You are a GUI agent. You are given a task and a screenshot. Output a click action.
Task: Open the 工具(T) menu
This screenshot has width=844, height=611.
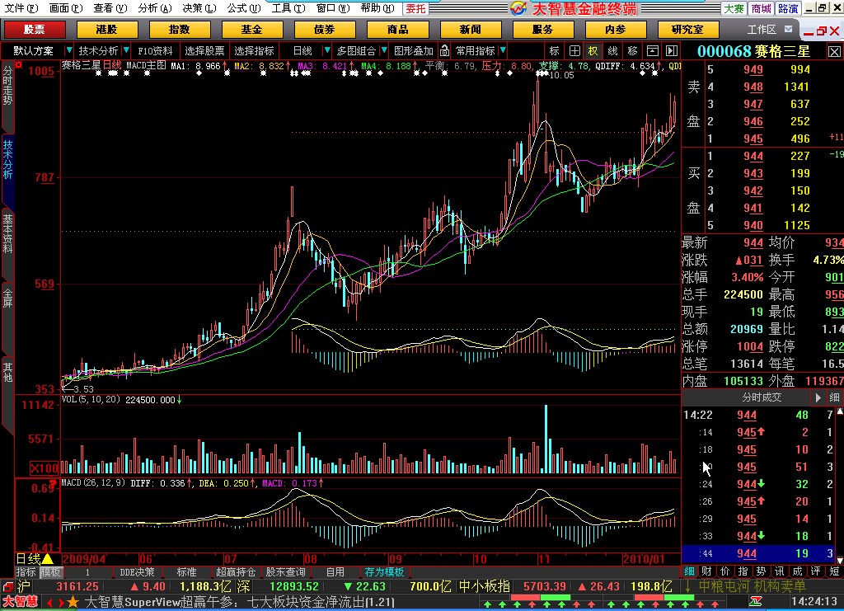(x=288, y=8)
